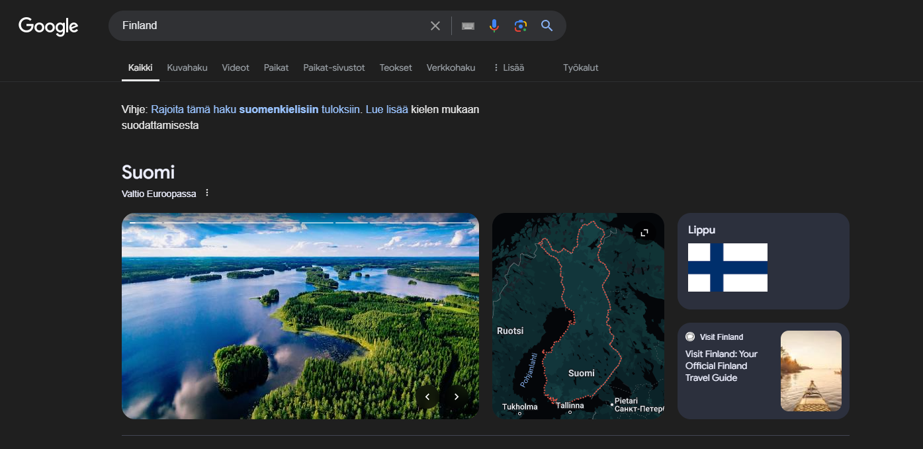The image size is (923, 449).
Task: Open the Videot tab
Action: pyautogui.click(x=236, y=67)
